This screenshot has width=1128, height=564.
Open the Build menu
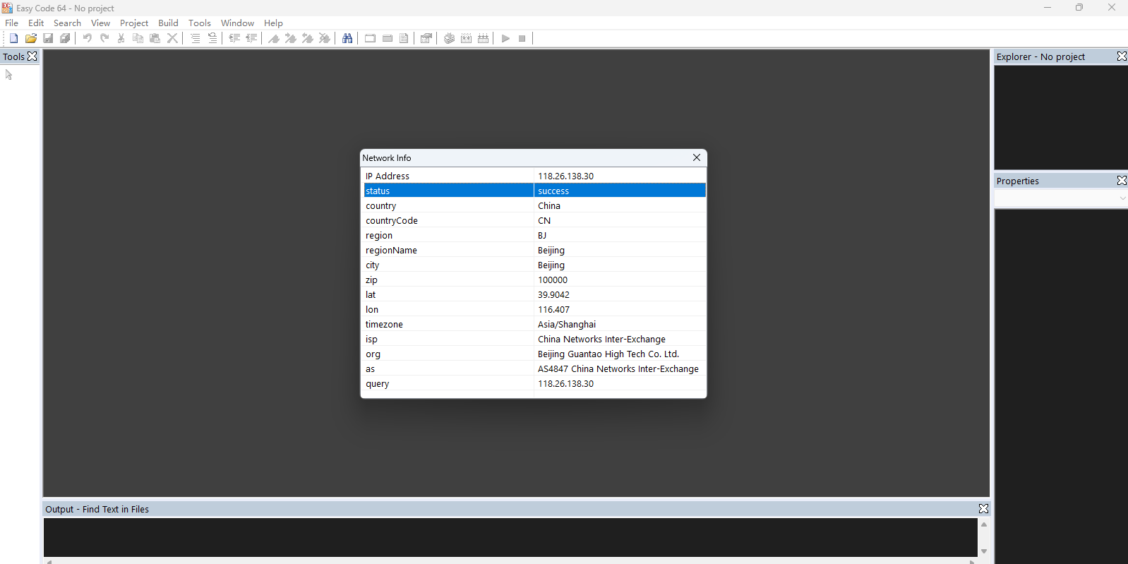tap(168, 23)
